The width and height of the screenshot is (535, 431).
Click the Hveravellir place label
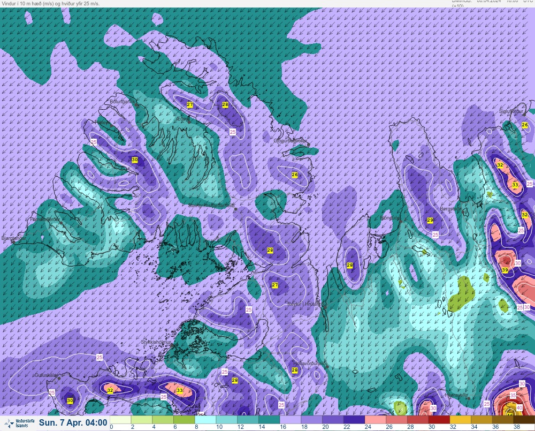(456, 395)
